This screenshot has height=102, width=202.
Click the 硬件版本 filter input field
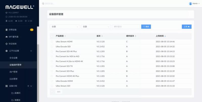(126, 27)
